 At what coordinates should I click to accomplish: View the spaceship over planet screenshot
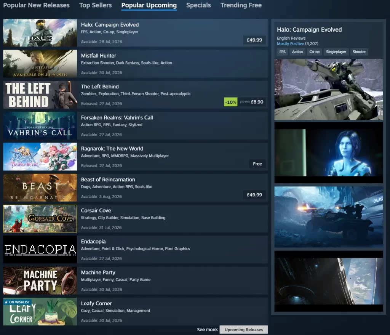[x=329, y=281]
